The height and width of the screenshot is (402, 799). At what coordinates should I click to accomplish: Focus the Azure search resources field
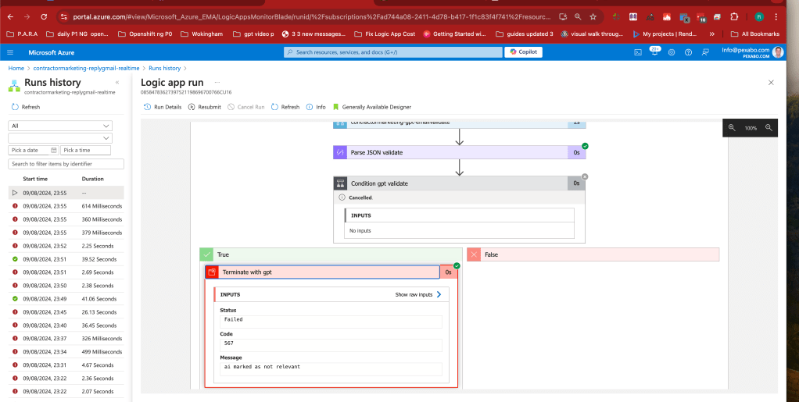(x=393, y=52)
